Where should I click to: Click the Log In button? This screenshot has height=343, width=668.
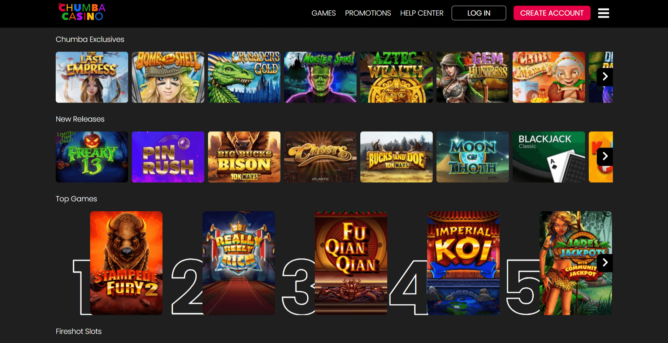[x=479, y=13]
